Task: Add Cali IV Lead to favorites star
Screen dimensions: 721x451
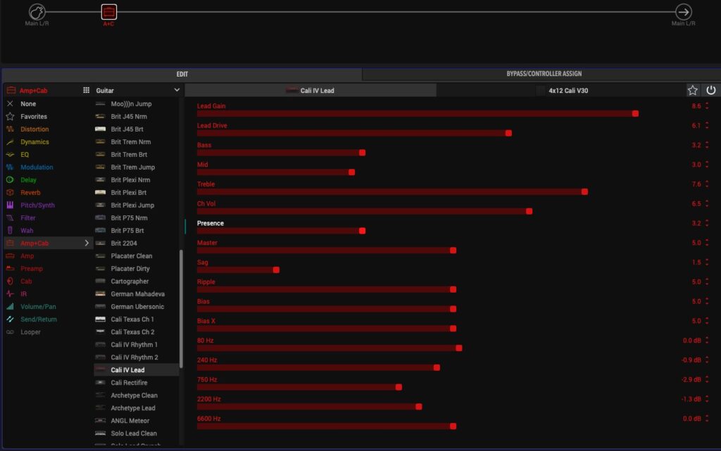Action: click(x=693, y=90)
